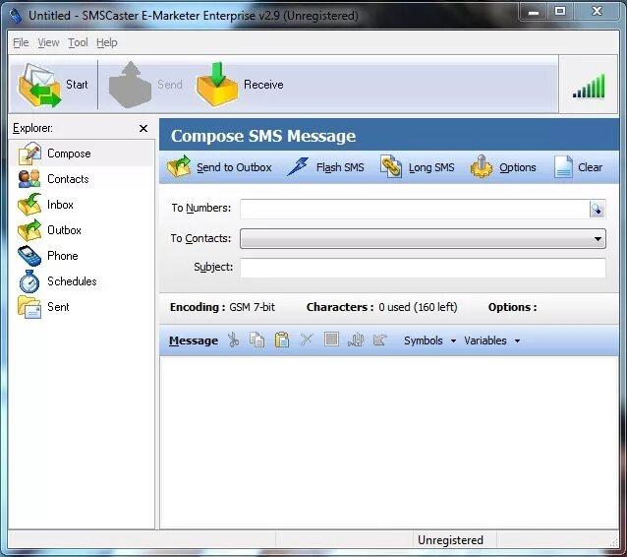Image resolution: width=627 pixels, height=557 pixels.
Task: Click the SMSCaster app icon in title bar
Action: [x=16, y=16]
